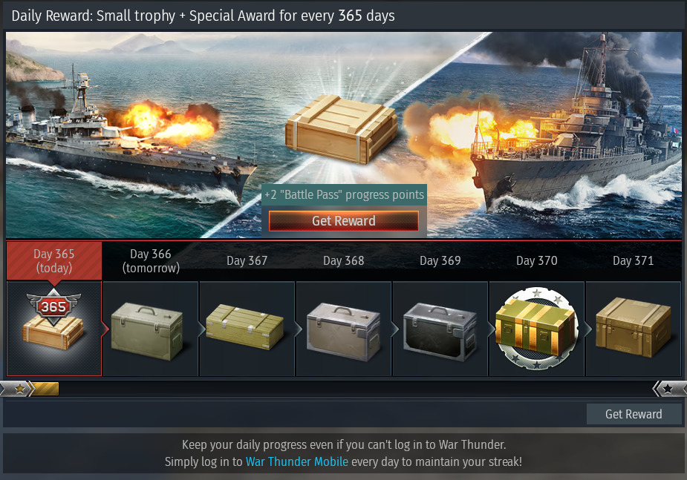
Task: Select the Day 370 gold-striped special crate
Action: tap(536, 329)
